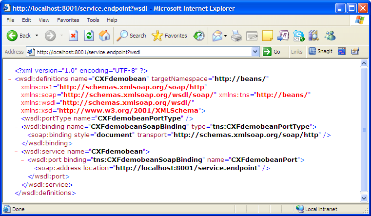This screenshot has width=371, height=216.
Task: Send to OneNote toolbar icon
Action: click(283, 36)
